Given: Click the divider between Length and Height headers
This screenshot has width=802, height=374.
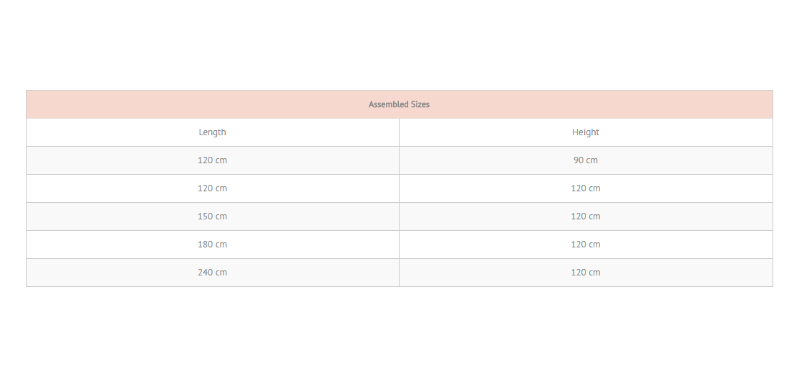Looking at the screenshot, I should [x=399, y=132].
